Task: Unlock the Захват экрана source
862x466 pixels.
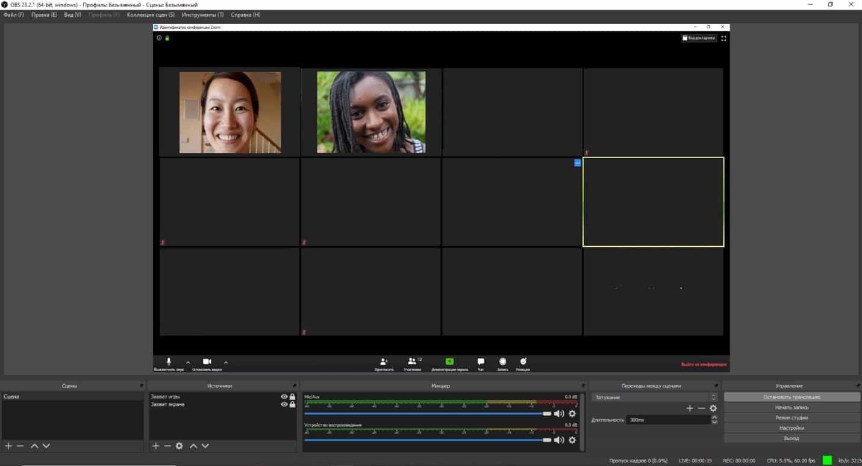Action: click(x=292, y=403)
